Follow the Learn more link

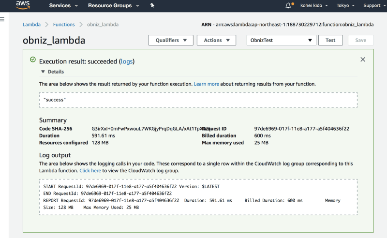point(206,84)
